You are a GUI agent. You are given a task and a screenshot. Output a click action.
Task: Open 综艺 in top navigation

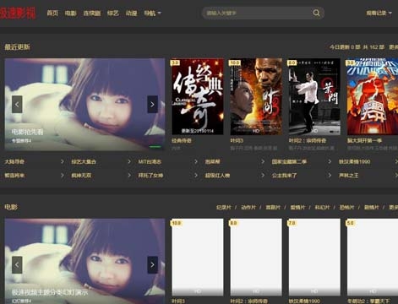click(113, 14)
